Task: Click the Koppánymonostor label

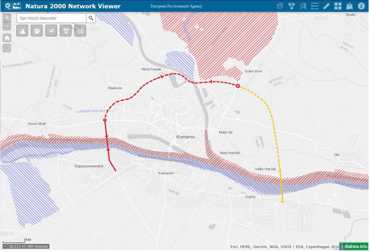Action: 89,166
